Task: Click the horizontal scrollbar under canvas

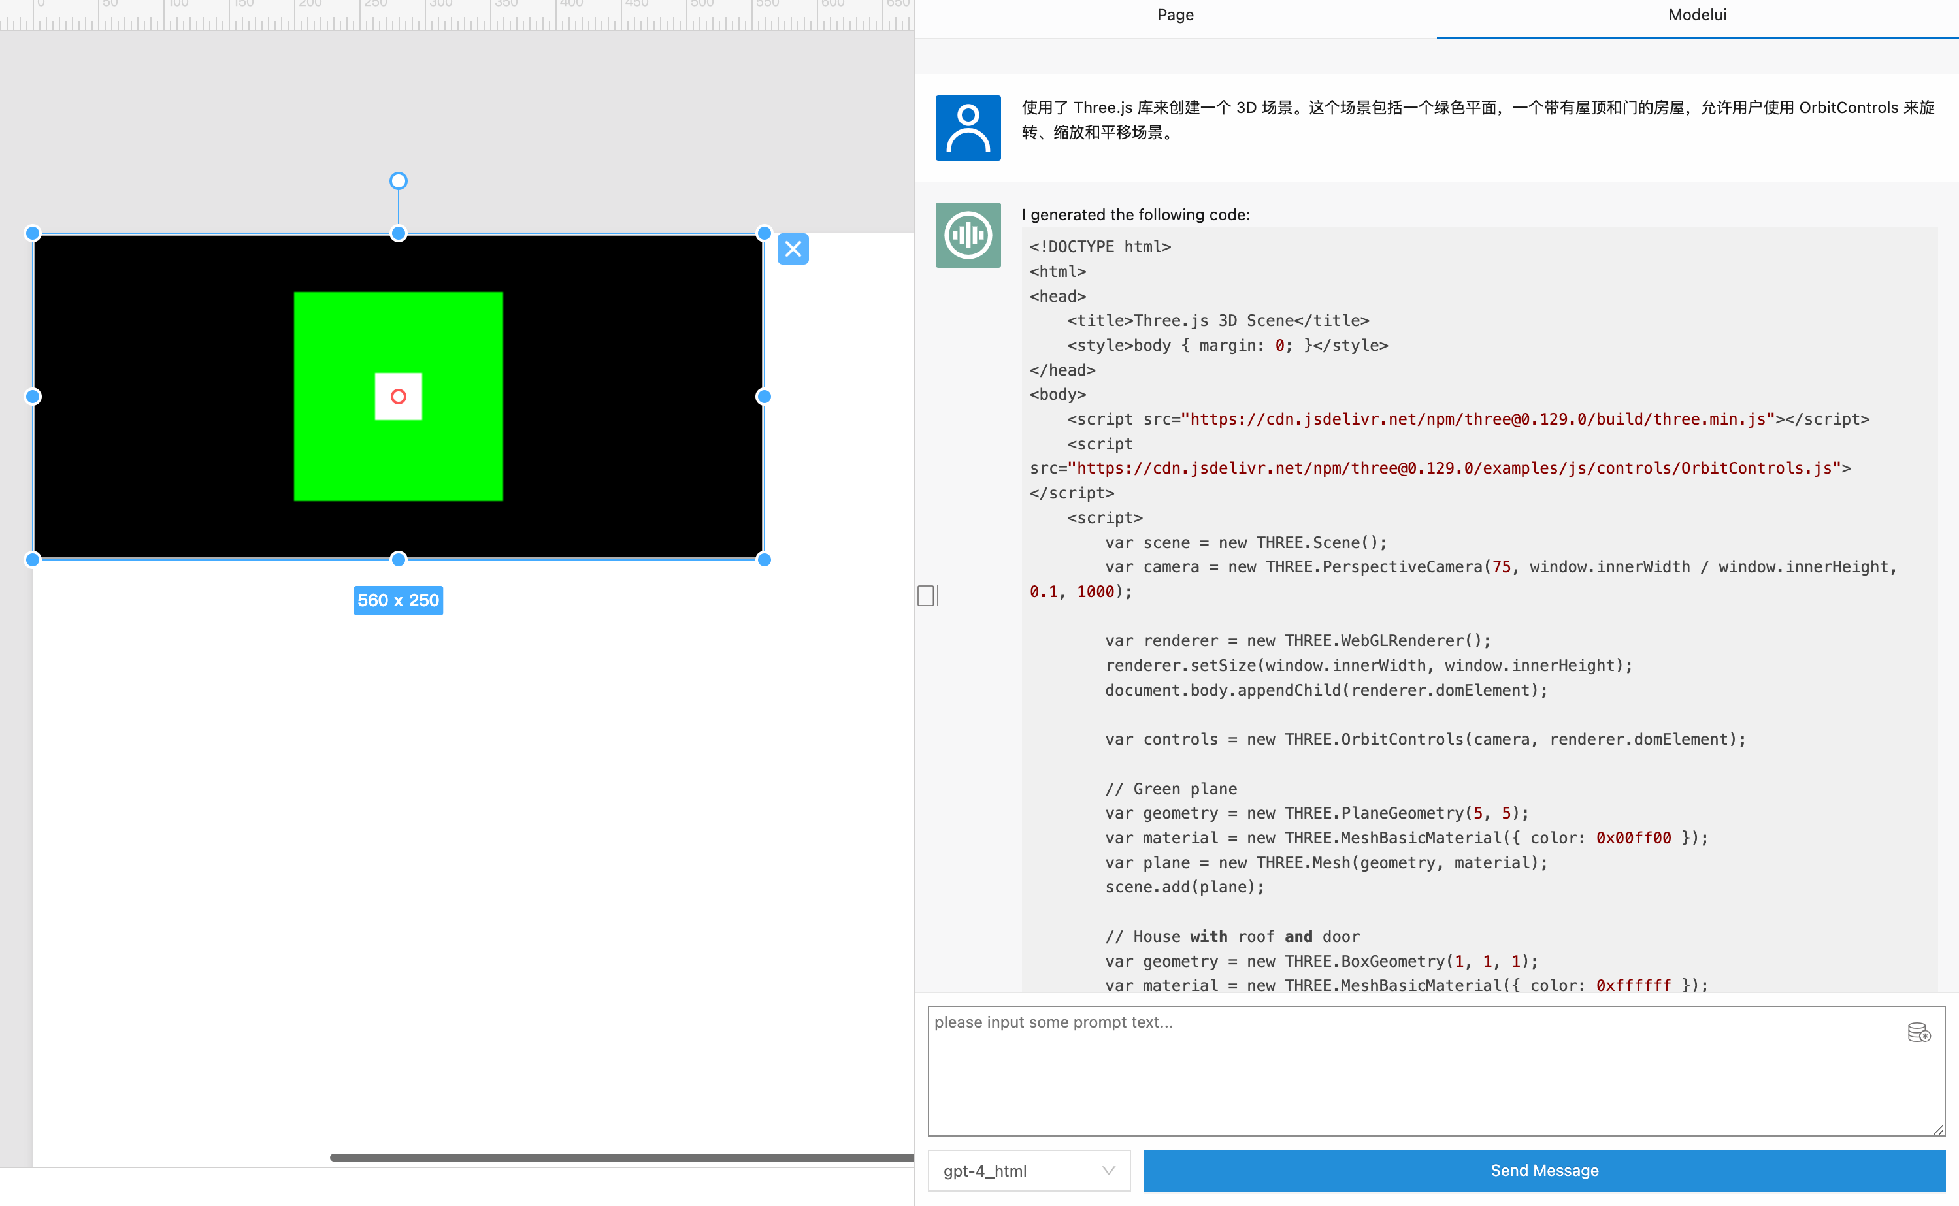Action: click(621, 1158)
